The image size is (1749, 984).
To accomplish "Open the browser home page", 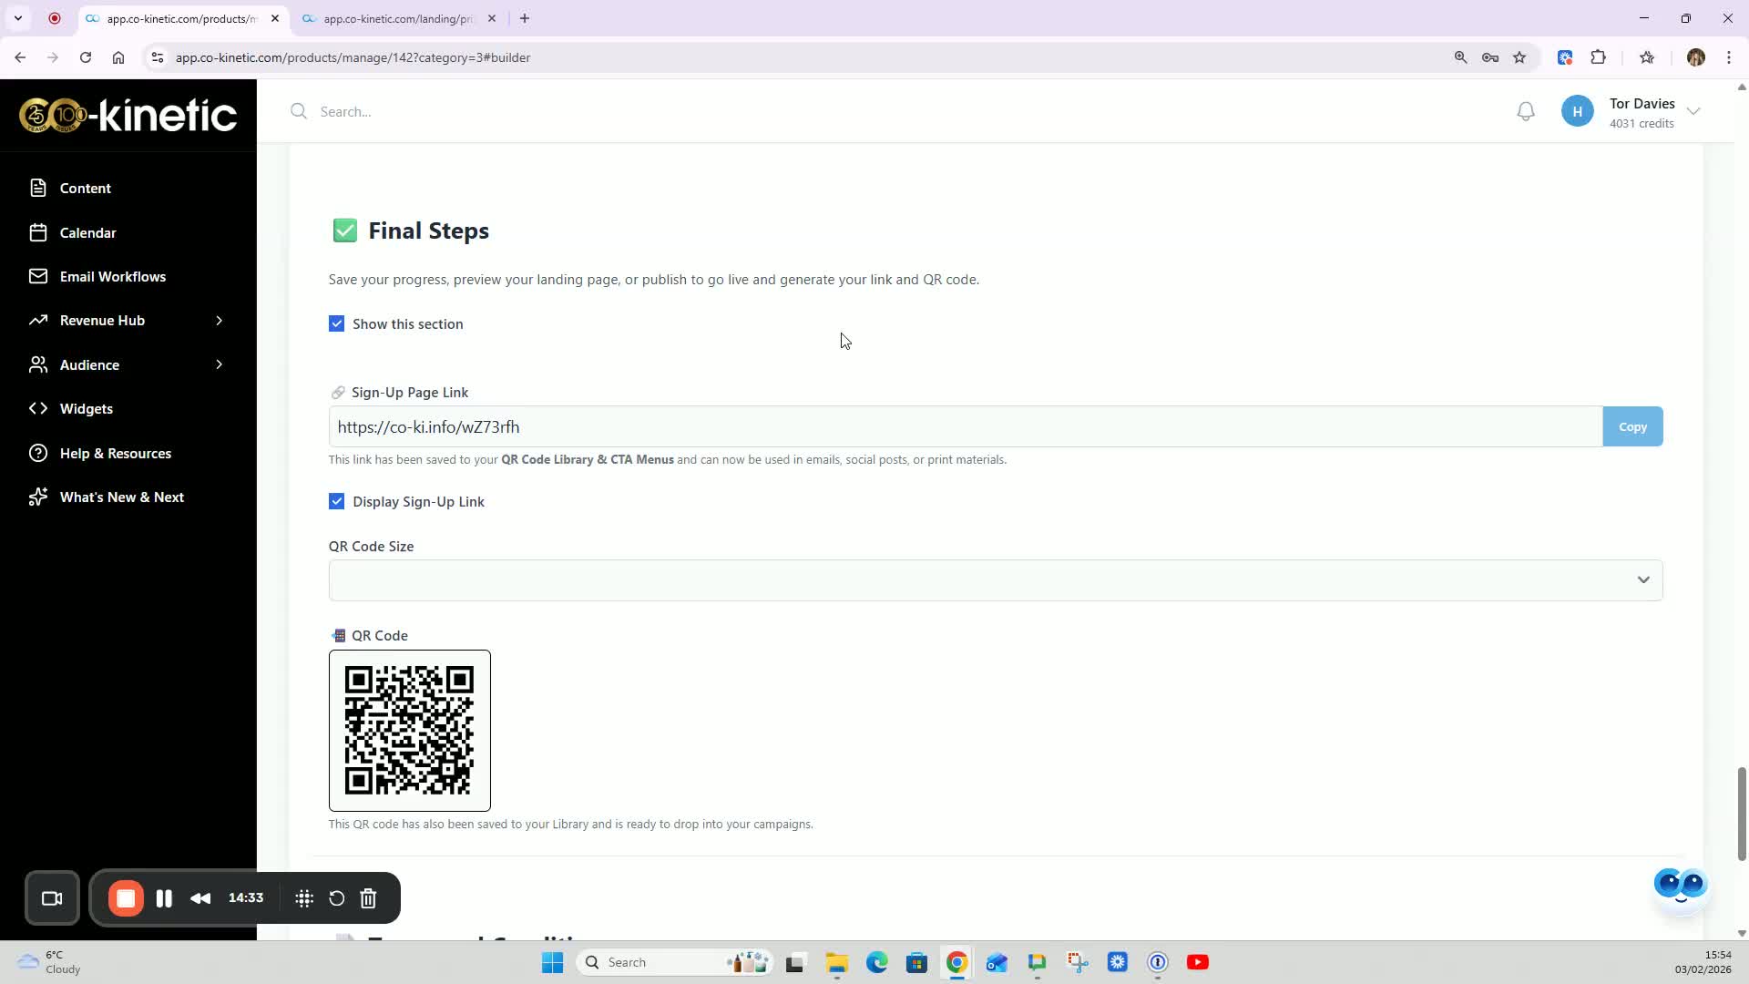I will coord(118,57).
